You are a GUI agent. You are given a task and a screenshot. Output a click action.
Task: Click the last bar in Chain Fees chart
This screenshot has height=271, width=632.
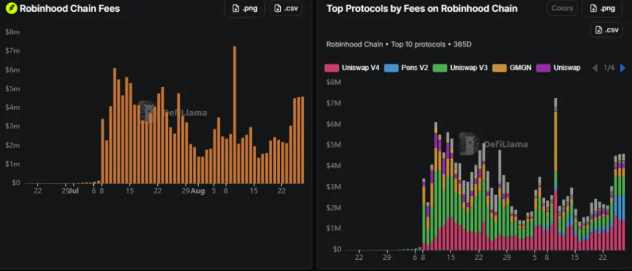coord(302,140)
